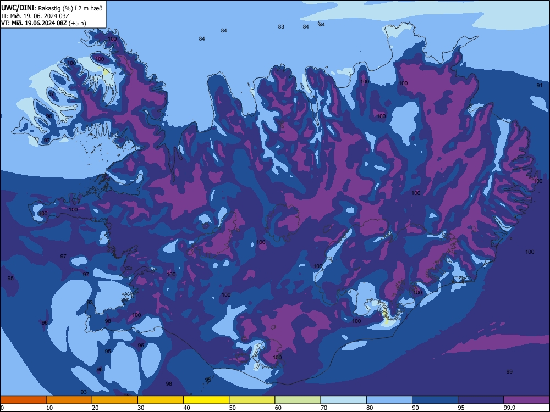Select the '60' legend scale label

click(278, 408)
